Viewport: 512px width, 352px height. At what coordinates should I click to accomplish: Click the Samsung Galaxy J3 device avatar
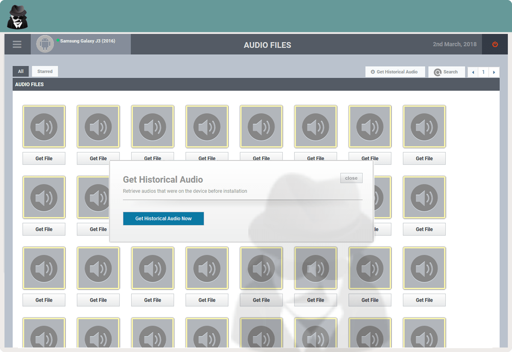pyautogui.click(x=45, y=44)
